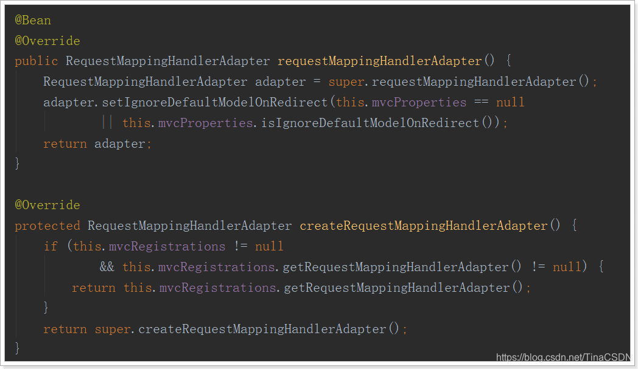
Task: Click the closing brace of the if block
Action: (x=46, y=308)
